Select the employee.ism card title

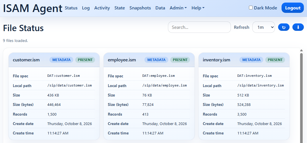(x=122, y=60)
